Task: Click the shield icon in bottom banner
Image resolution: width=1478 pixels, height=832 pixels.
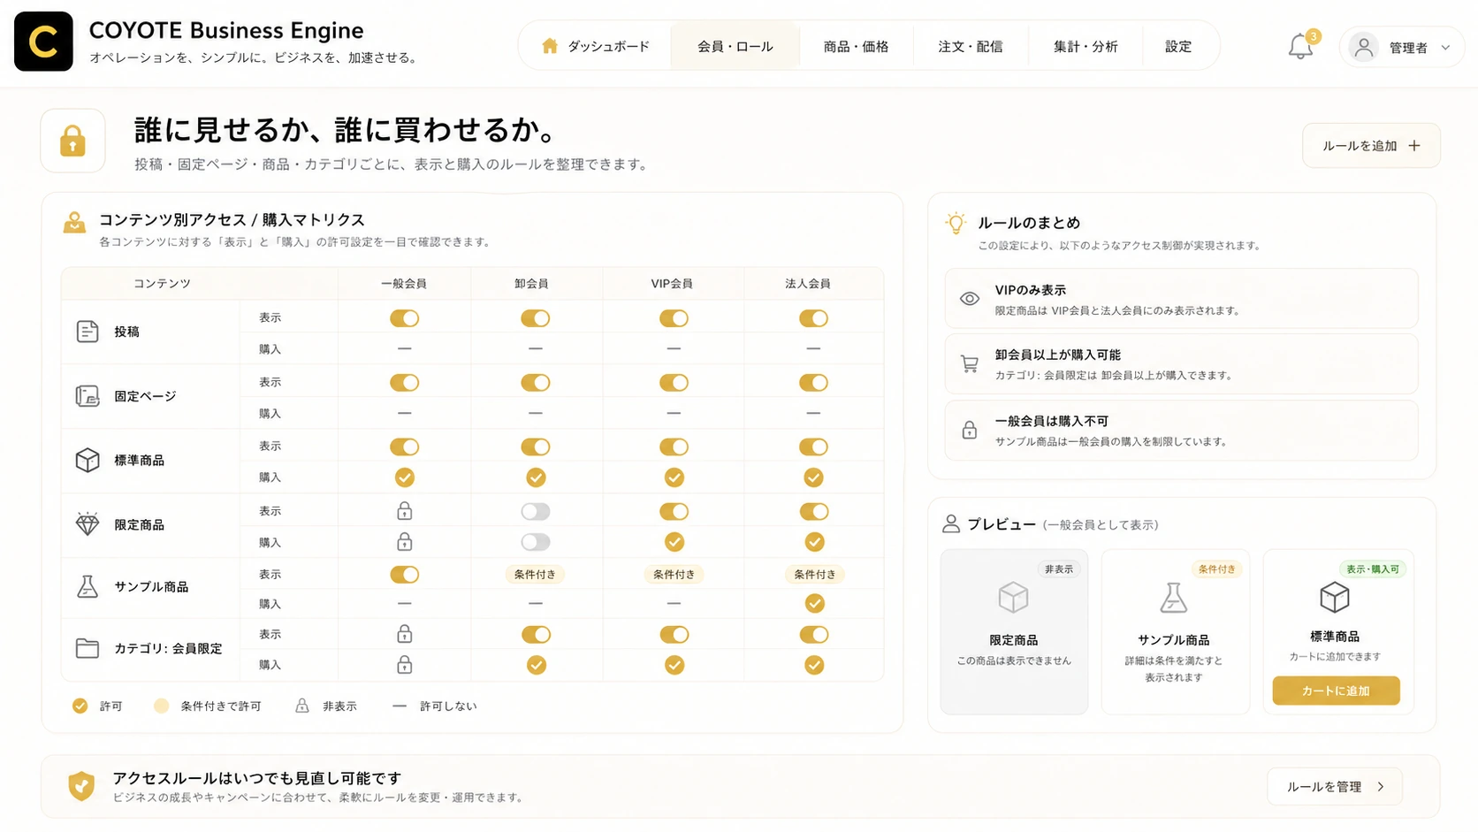Action: [81, 785]
